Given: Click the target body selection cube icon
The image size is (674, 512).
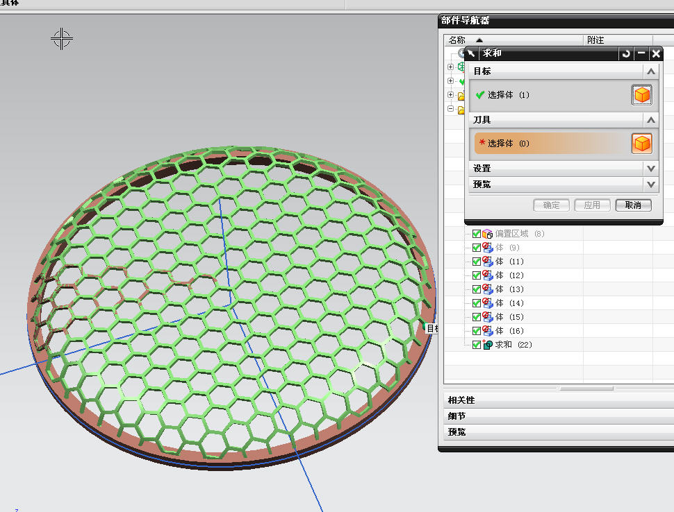Looking at the screenshot, I should 642,95.
